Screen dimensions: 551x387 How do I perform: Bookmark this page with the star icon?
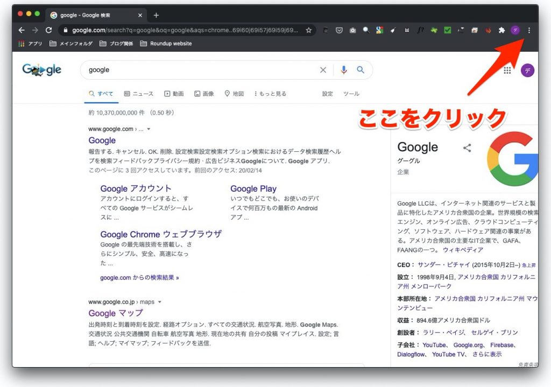click(x=308, y=30)
